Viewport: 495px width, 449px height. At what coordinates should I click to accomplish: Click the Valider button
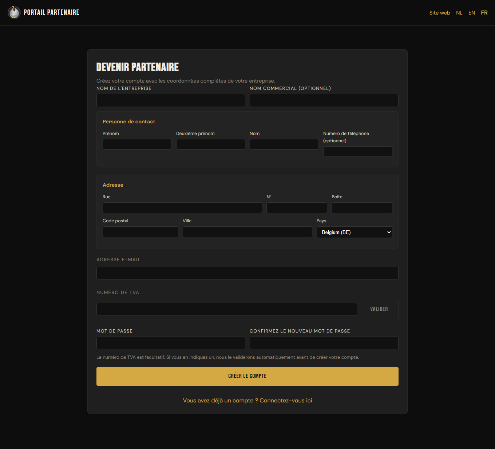pyautogui.click(x=379, y=309)
